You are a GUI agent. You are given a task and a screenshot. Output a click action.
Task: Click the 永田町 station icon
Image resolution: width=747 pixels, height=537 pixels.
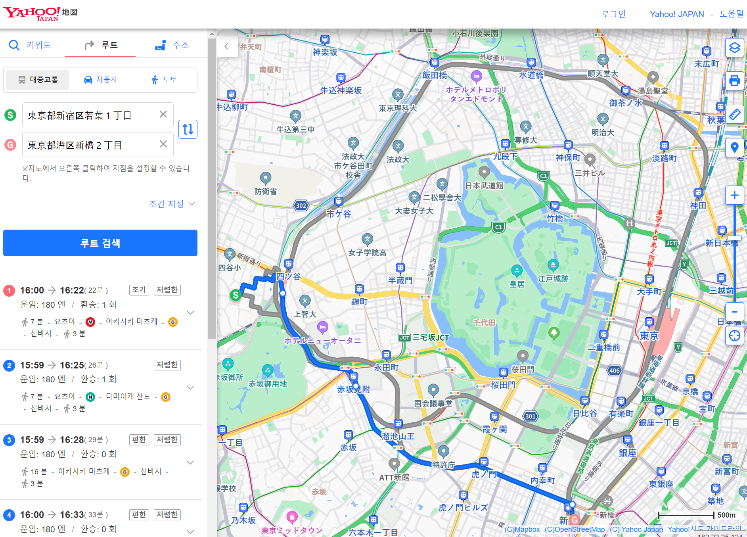click(386, 355)
